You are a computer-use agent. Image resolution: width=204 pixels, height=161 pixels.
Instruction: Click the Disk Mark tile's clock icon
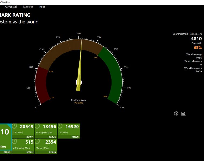(60, 126)
